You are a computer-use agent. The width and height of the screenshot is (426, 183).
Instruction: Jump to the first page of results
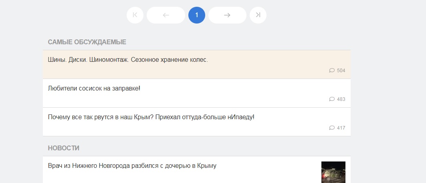[x=135, y=15]
